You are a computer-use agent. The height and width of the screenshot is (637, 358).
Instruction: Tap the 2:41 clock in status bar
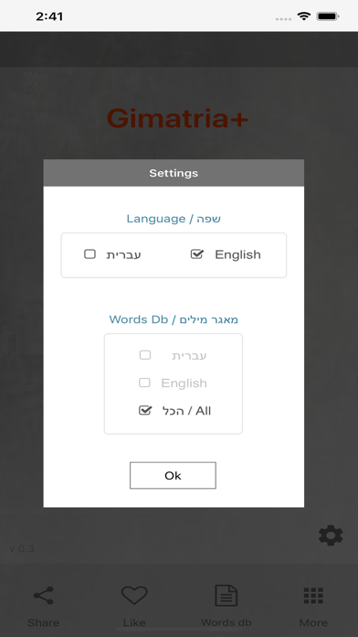[49, 16]
